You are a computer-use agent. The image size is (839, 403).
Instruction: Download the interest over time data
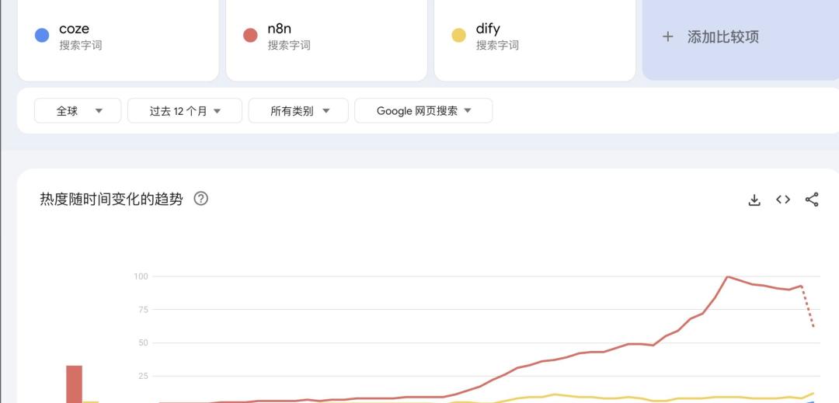coord(754,200)
